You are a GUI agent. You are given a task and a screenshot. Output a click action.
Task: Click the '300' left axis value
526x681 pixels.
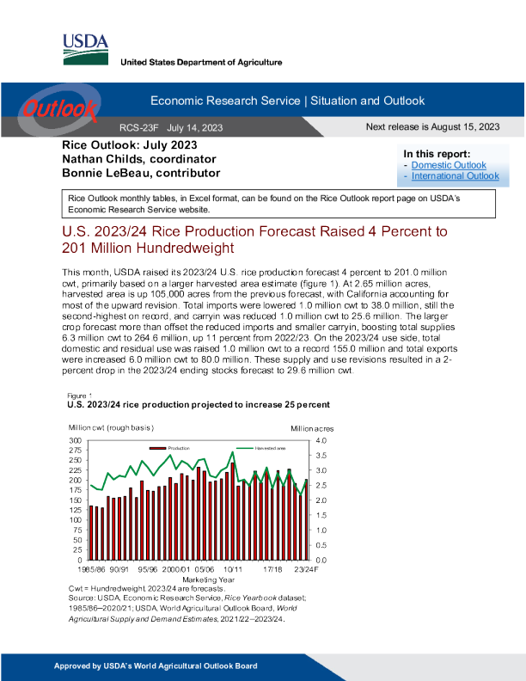click(76, 440)
